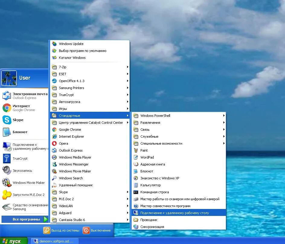Expand the VideoLAN submenu arrow
Image resolution: width=285 pixels, height=244 pixels.
[x=128, y=206]
